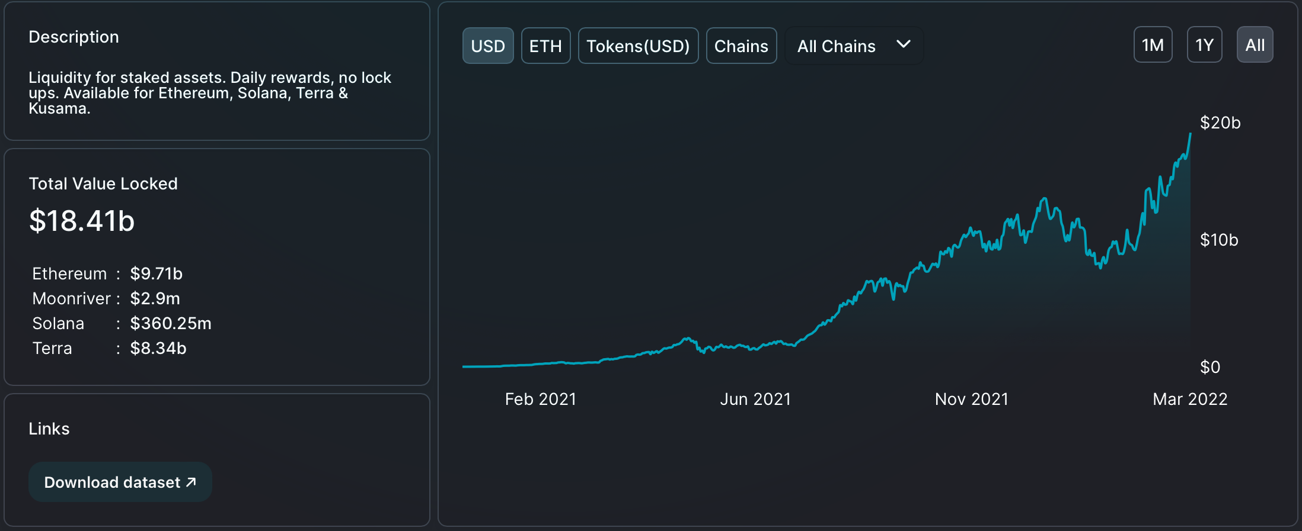Click the chevron arrow beside All Chains
Screen dimensions: 1302x531
coord(903,44)
